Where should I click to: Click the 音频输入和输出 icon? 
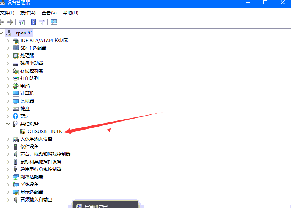point(16,200)
